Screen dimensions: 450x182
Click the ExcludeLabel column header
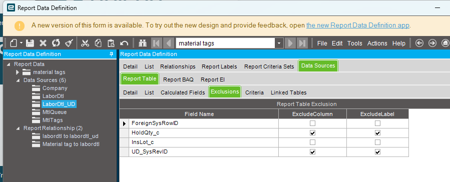click(x=377, y=114)
